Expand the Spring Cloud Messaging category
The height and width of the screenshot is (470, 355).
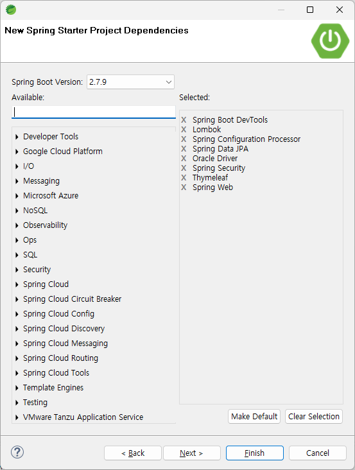click(x=17, y=344)
